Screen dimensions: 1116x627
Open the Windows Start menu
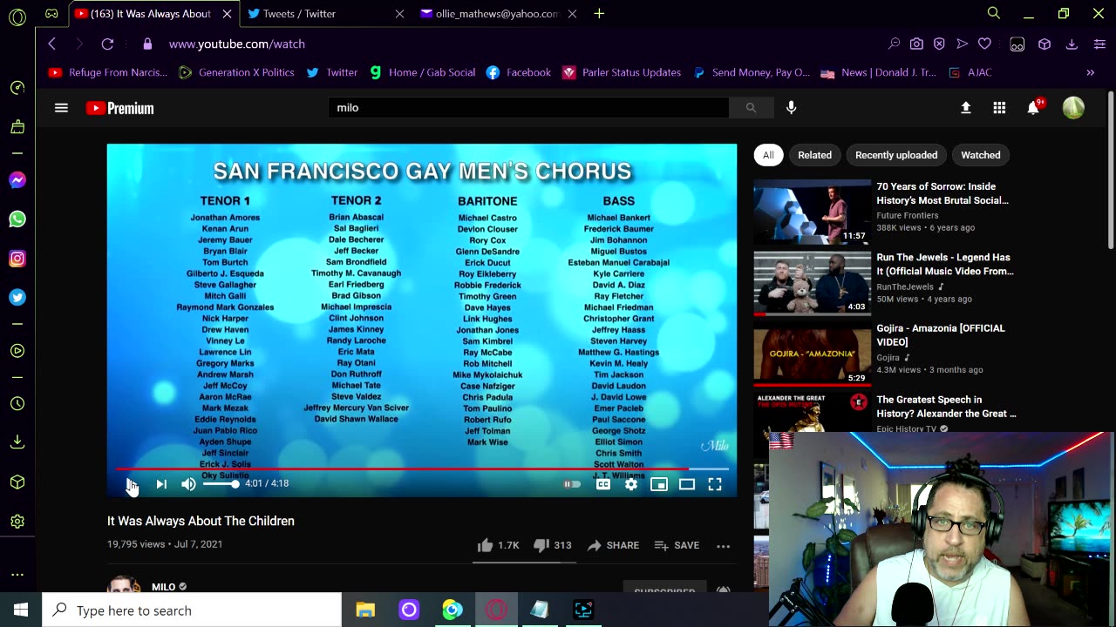[21, 610]
